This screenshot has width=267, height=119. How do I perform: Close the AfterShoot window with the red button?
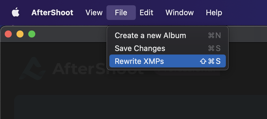[8, 34]
